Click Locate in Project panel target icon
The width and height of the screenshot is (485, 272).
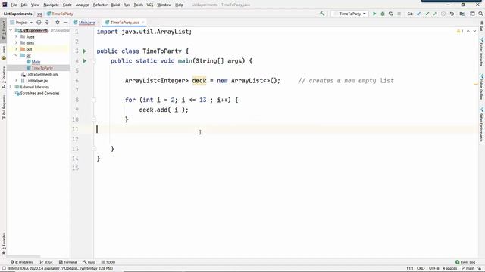point(39,23)
